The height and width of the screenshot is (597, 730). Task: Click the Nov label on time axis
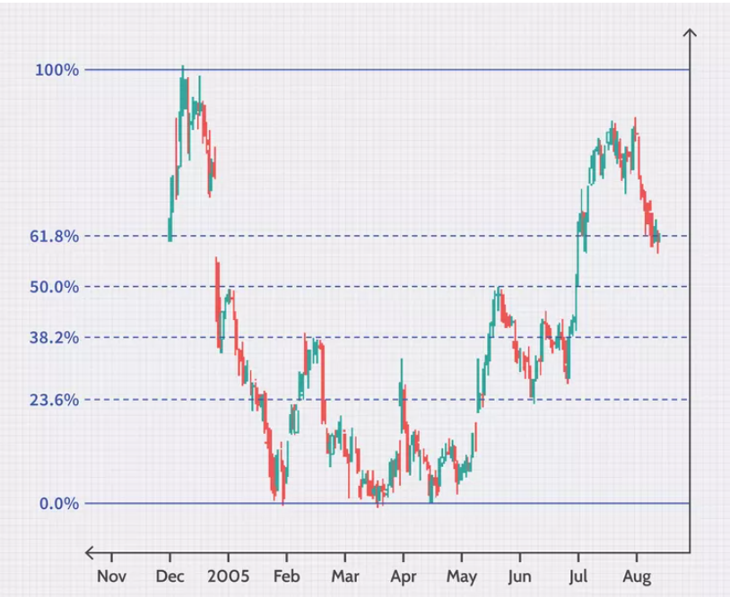tap(112, 576)
